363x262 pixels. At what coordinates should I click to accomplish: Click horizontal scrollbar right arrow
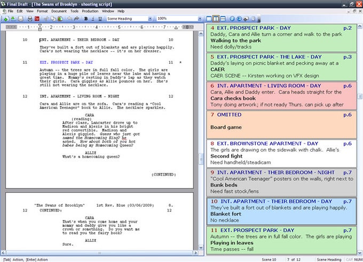[x=195, y=253]
